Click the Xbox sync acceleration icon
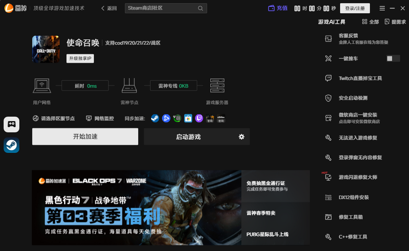The image size is (409, 251). coord(177,118)
